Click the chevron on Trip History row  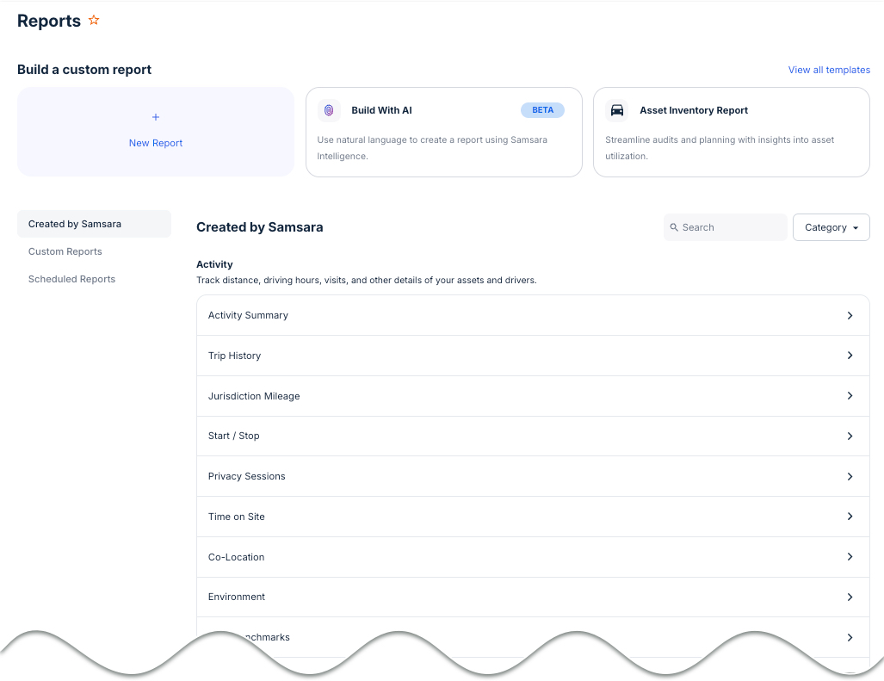(x=850, y=356)
